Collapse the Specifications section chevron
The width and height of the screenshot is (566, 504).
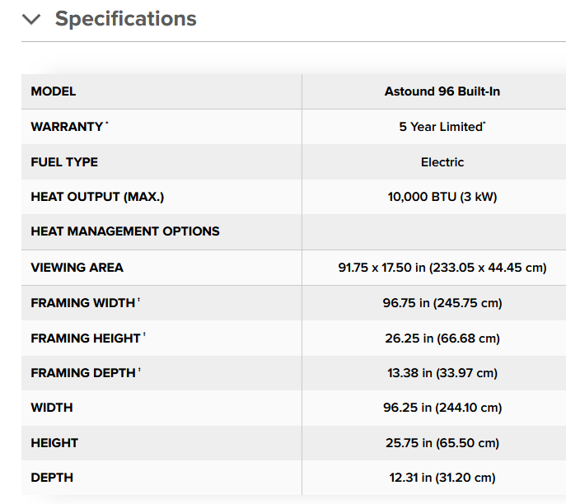31,19
